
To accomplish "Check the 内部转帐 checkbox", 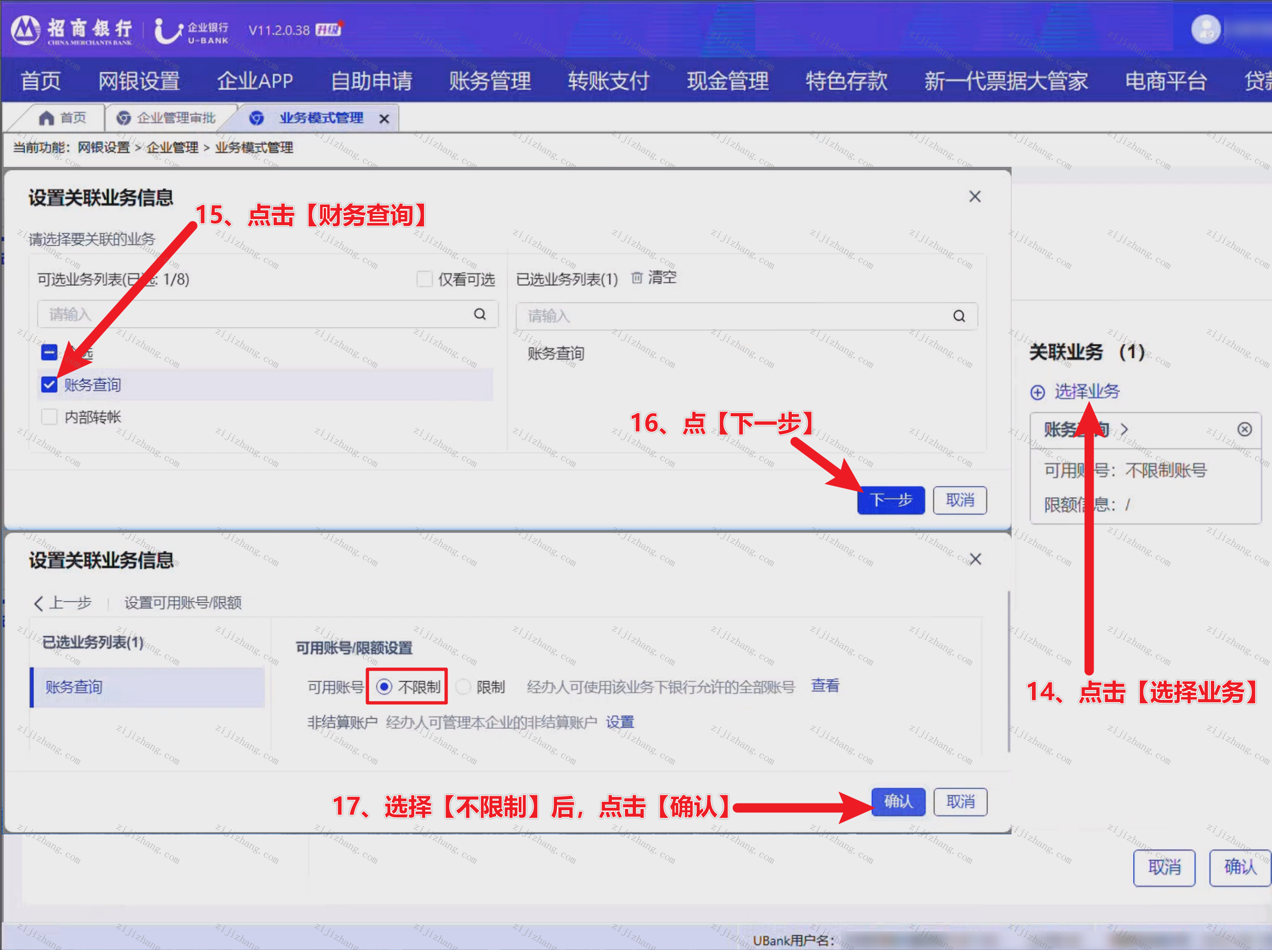I will (50, 417).
